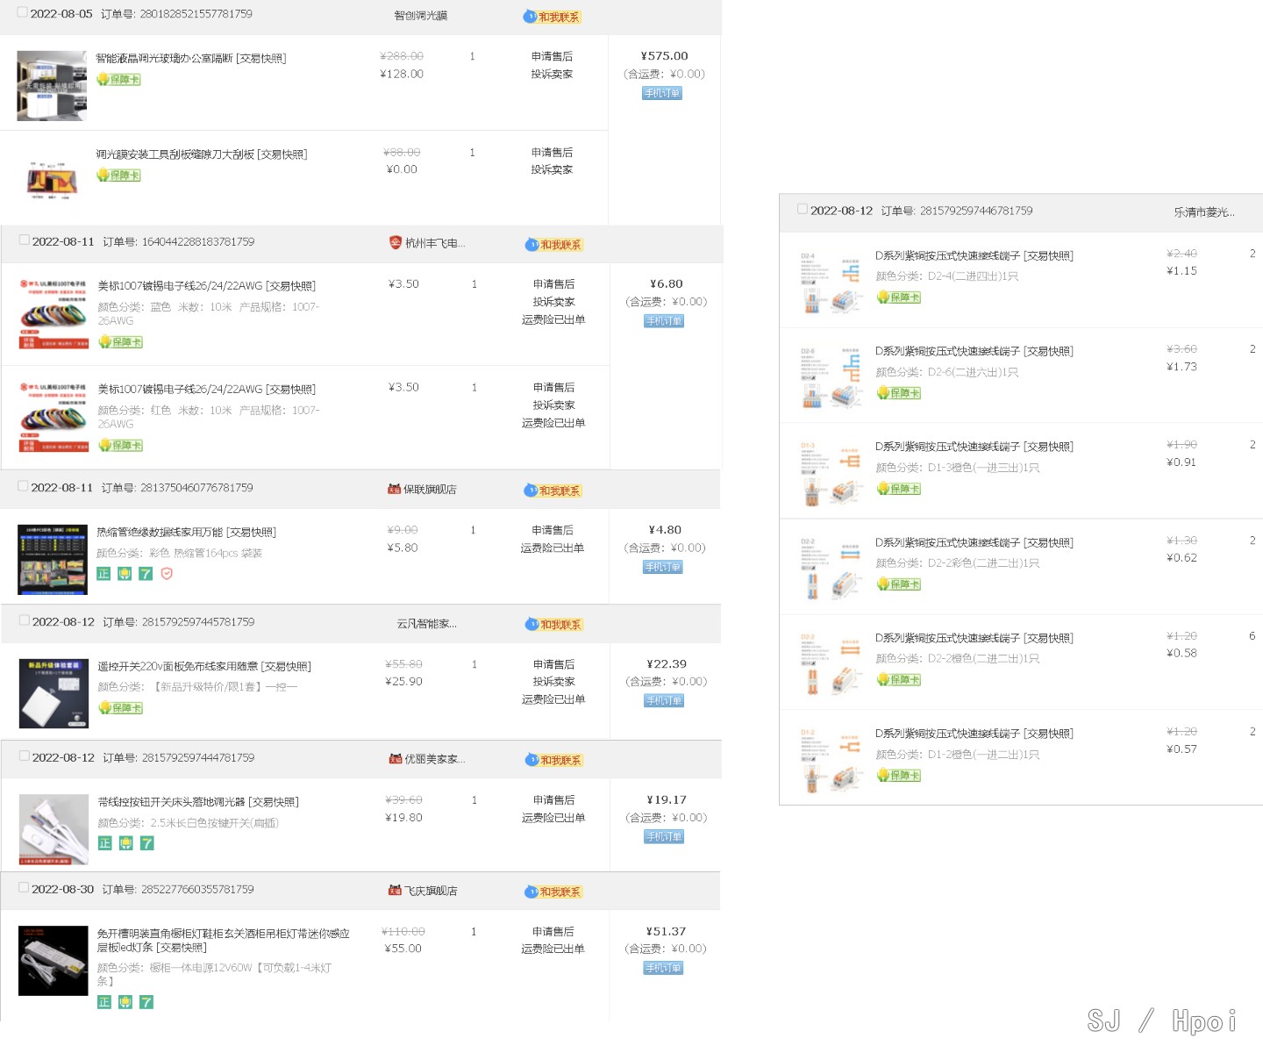1263x1053 pixels.
Task: Click 手机订单 badge under ¥51.37 total
Action: (663, 968)
